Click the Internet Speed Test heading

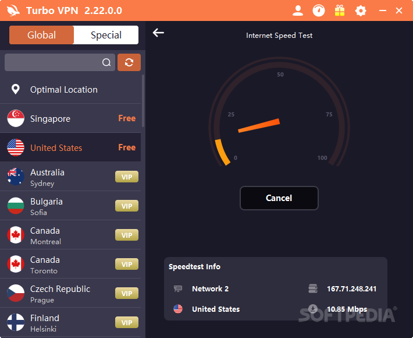279,36
